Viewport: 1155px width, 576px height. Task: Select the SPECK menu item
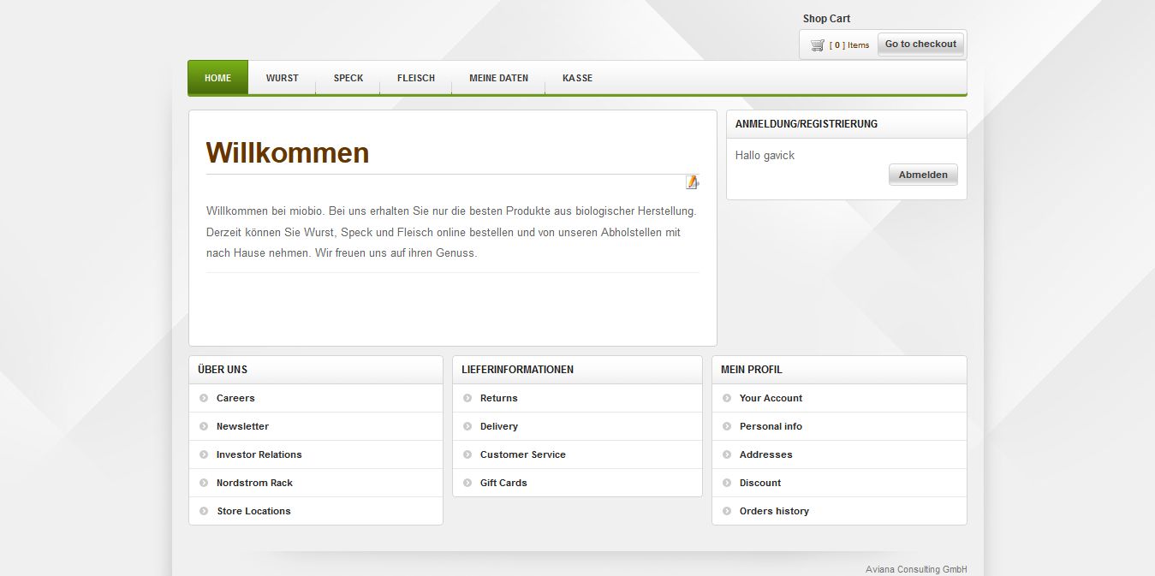pos(348,78)
